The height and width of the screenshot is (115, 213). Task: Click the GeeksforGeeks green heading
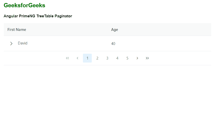[24, 5]
